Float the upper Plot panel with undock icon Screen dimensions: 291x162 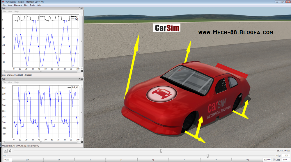[79, 8]
